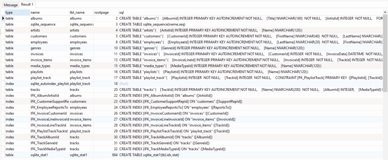Click the CREATE TABLE "playlists" sql cell
388x160 pixels.
point(251,71)
